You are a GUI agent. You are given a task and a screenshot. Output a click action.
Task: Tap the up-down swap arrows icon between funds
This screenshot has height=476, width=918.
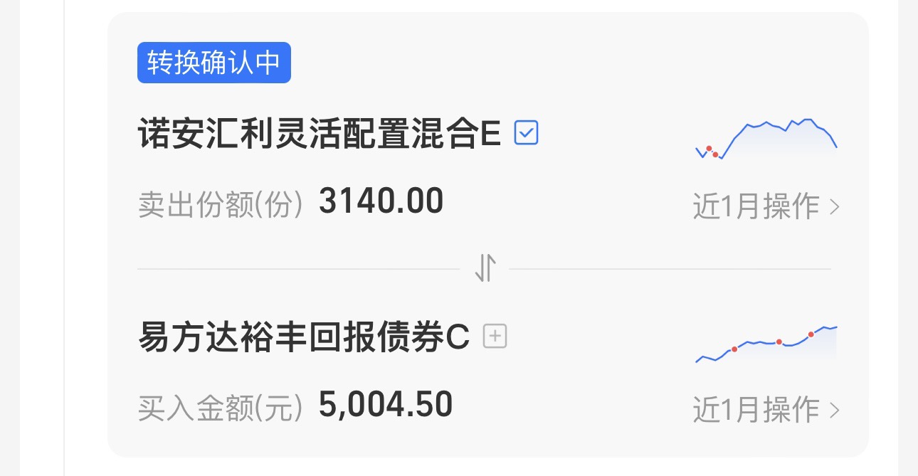pyautogui.click(x=485, y=268)
